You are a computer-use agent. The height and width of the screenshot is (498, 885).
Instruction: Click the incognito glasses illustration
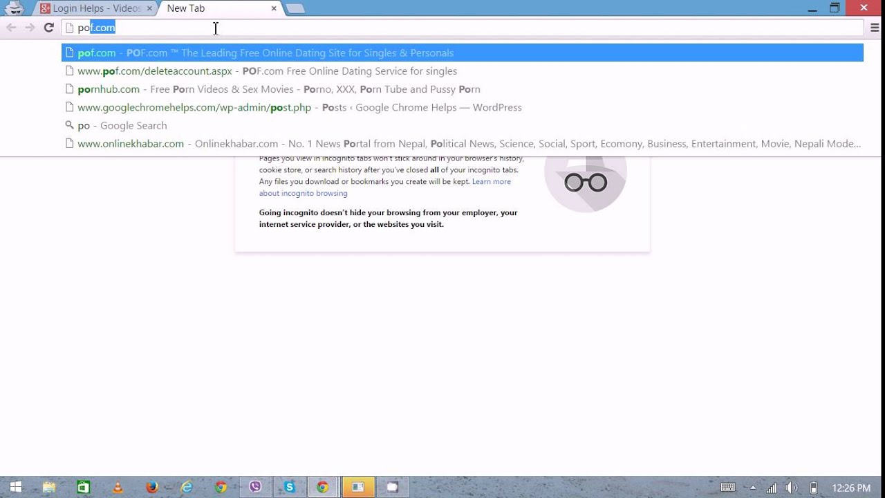pyautogui.click(x=586, y=183)
